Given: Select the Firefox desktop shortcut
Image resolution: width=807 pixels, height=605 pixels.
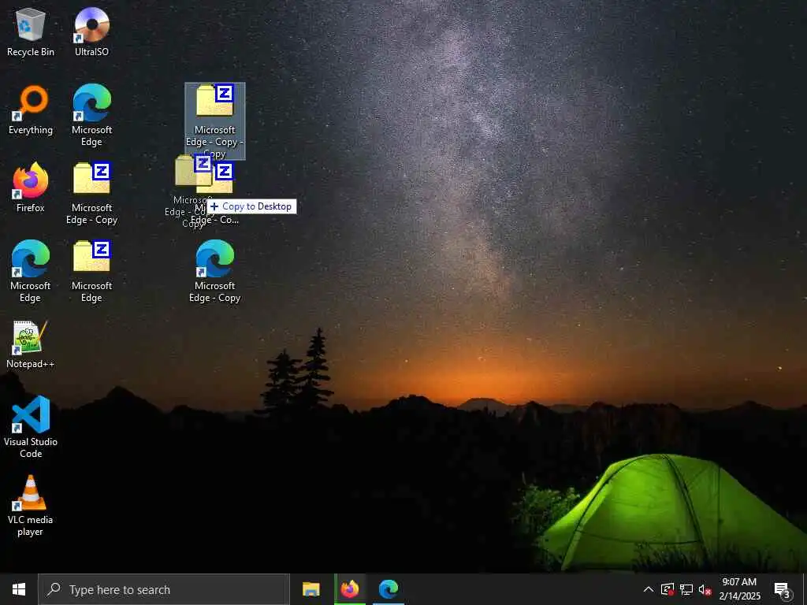Looking at the screenshot, I should tap(31, 187).
